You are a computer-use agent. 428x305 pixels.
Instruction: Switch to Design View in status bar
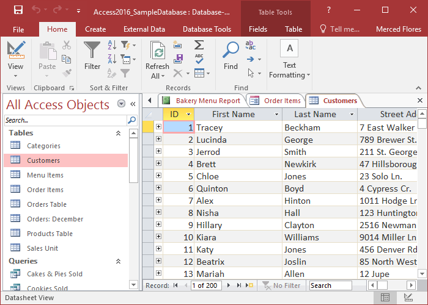coord(408,298)
